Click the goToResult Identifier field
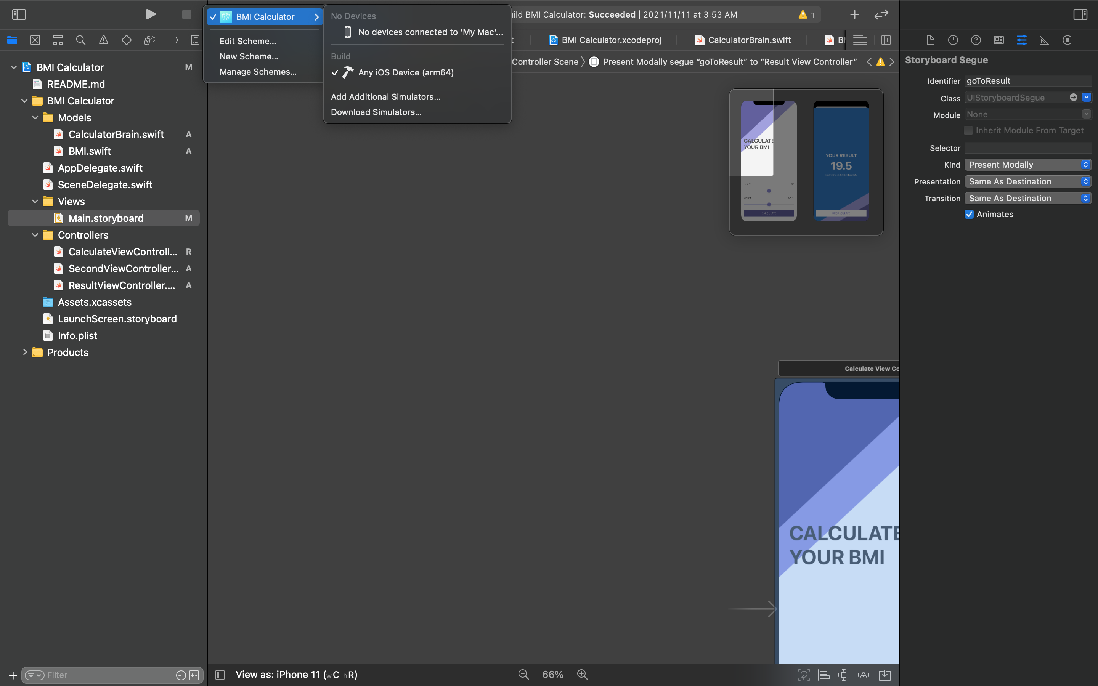 1027,81
